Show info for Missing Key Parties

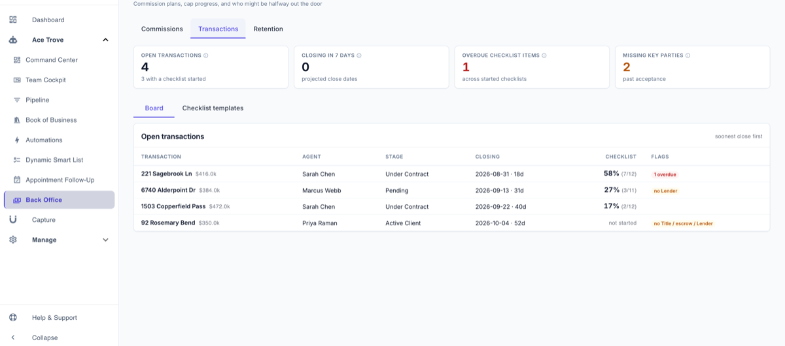point(688,55)
